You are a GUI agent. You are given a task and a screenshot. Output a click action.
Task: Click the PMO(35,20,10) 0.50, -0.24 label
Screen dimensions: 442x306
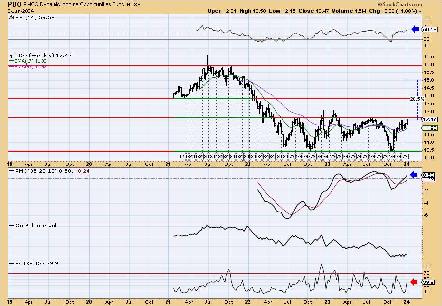pyautogui.click(x=52, y=171)
